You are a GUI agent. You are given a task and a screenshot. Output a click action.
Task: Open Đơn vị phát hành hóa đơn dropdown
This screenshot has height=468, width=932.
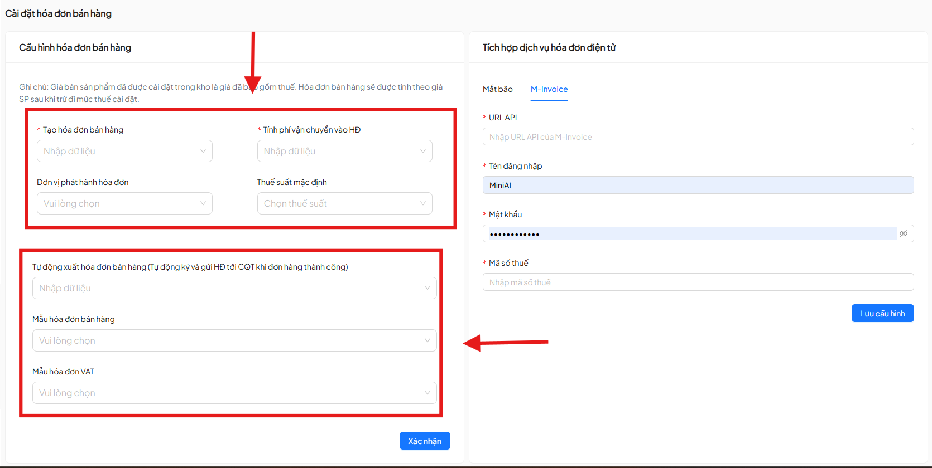point(124,203)
